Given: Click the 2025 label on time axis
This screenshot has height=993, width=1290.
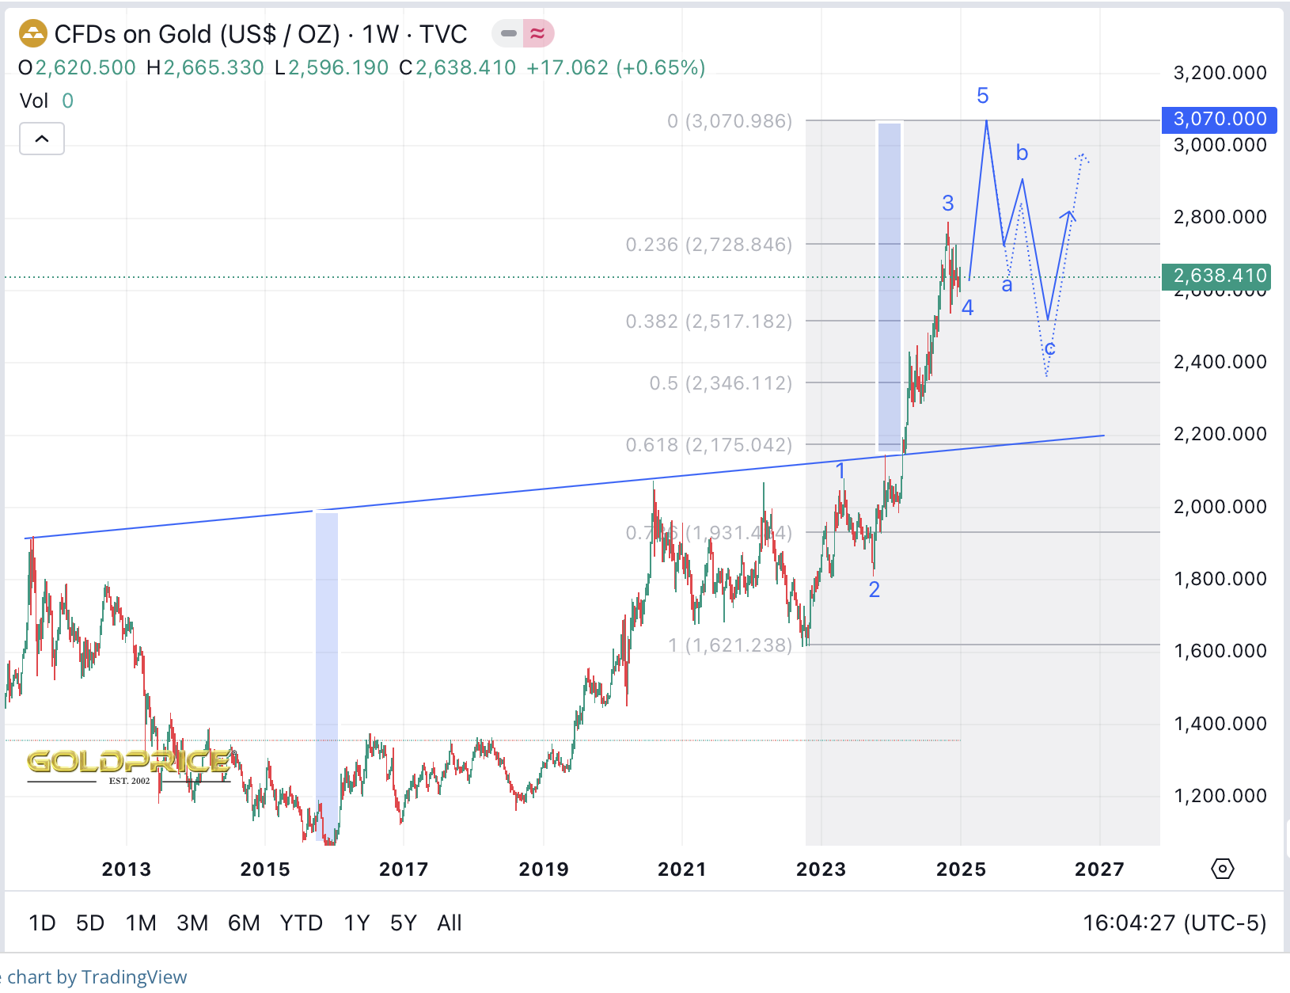Looking at the screenshot, I should pyautogui.click(x=962, y=869).
